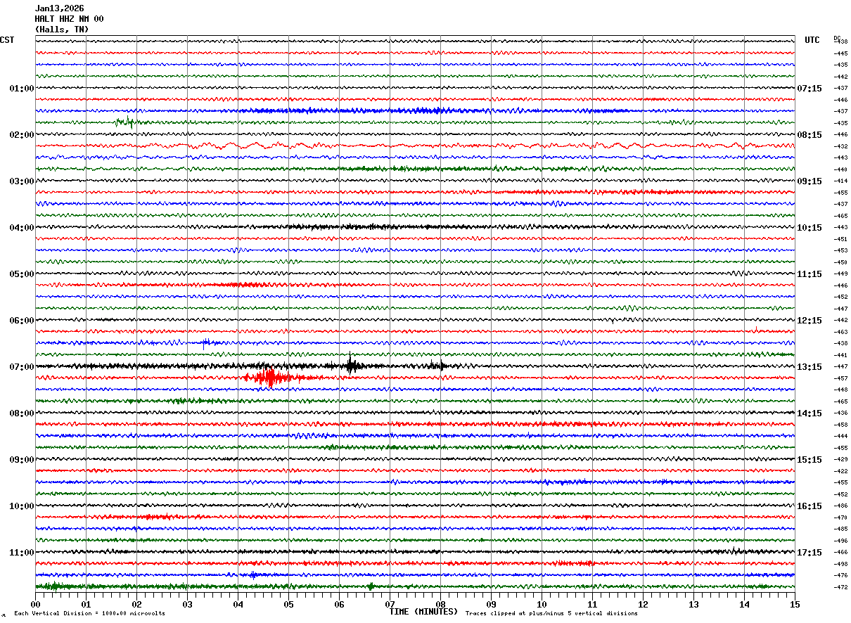Click the 09:15 UTC time label
The image size is (851, 623).
click(x=810, y=181)
